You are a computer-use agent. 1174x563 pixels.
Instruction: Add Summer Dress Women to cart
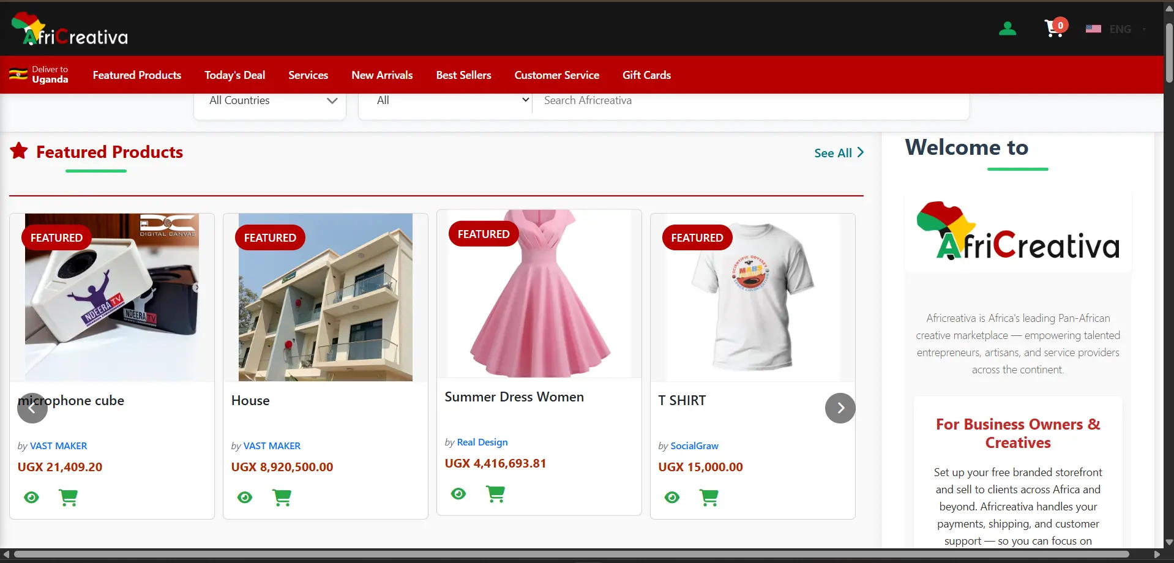[x=495, y=494]
